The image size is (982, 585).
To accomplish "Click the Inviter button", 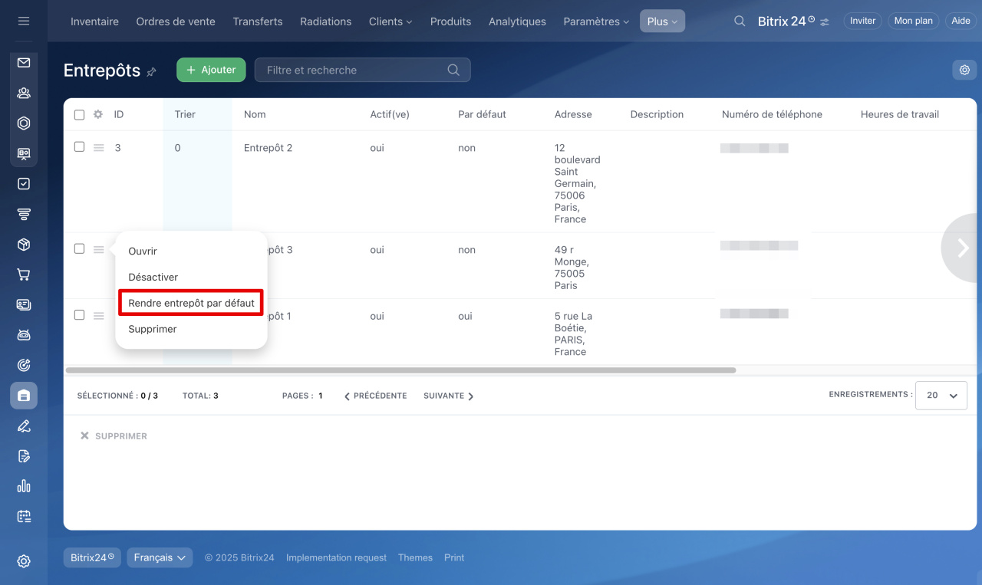I will (x=862, y=21).
